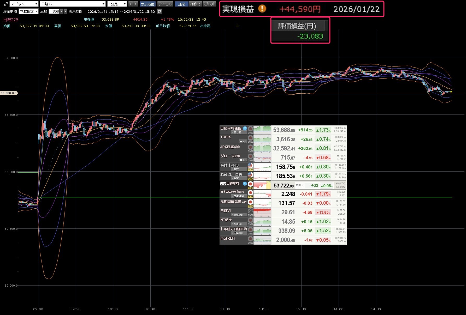Click the Y! icon under TOPIX

click(x=243, y=141)
